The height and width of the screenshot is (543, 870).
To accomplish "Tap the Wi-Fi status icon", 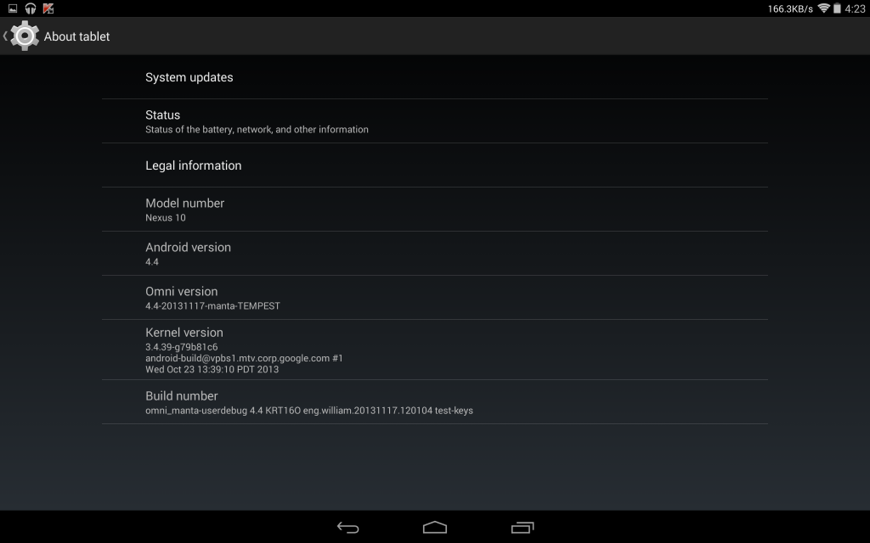I will [823, 8].
